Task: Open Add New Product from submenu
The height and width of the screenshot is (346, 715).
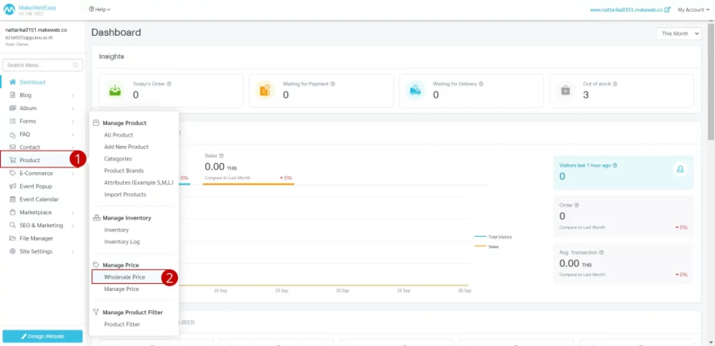Action: [x=126, y=147]
